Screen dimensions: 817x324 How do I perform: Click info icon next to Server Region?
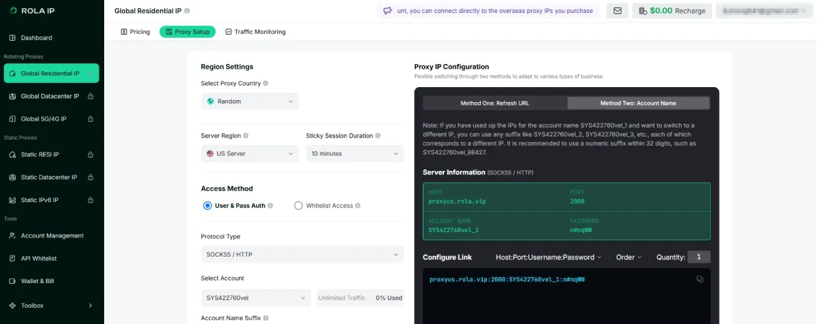click(246, 136)
